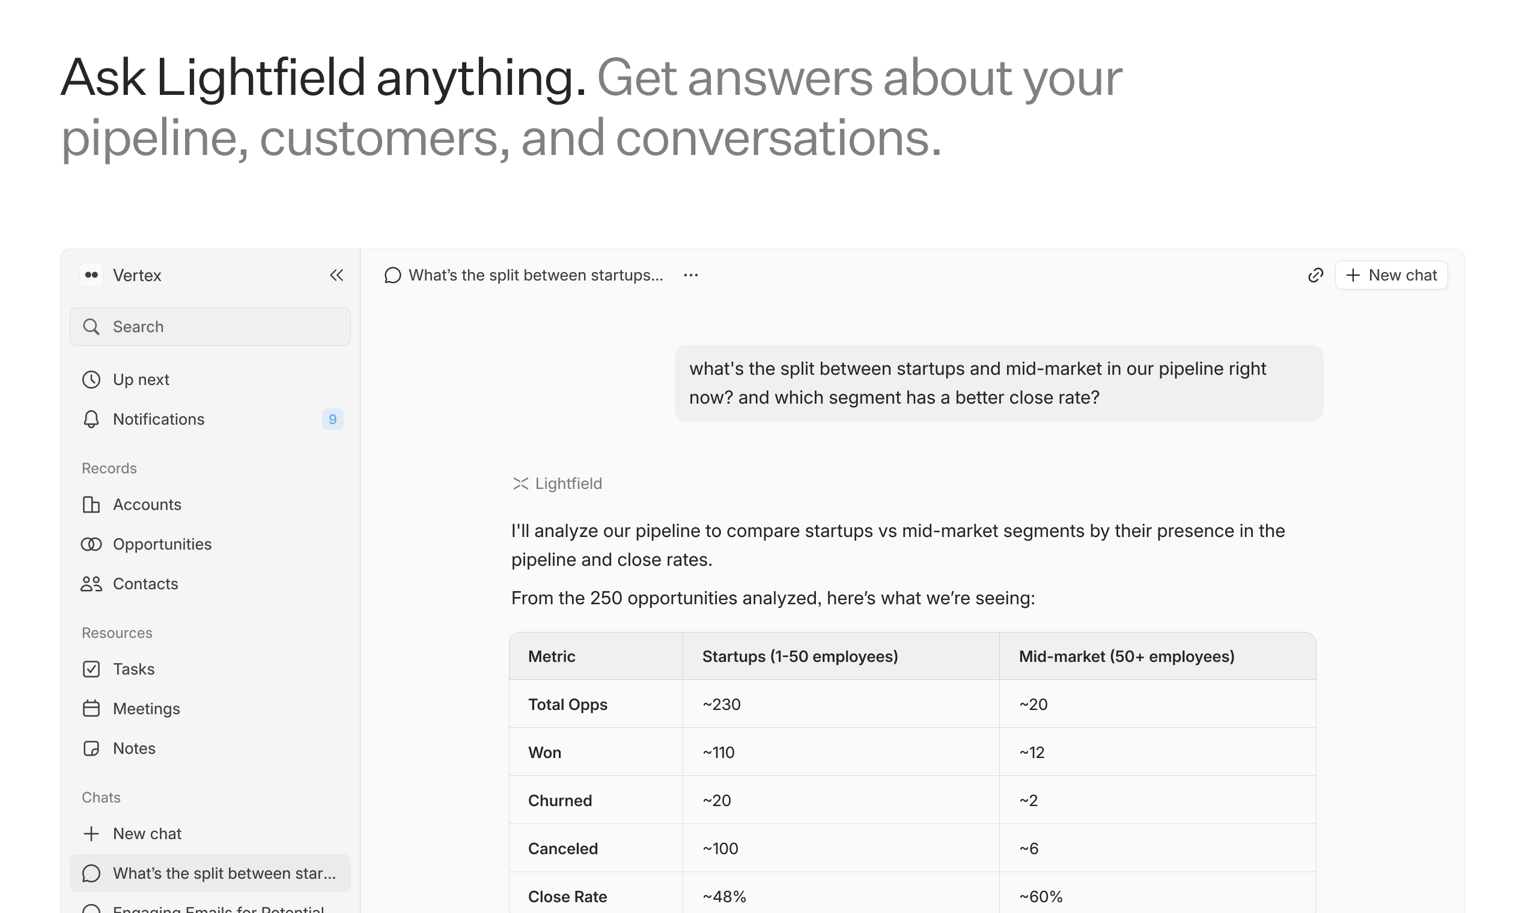Open the Meetings calendar icon

91,709
